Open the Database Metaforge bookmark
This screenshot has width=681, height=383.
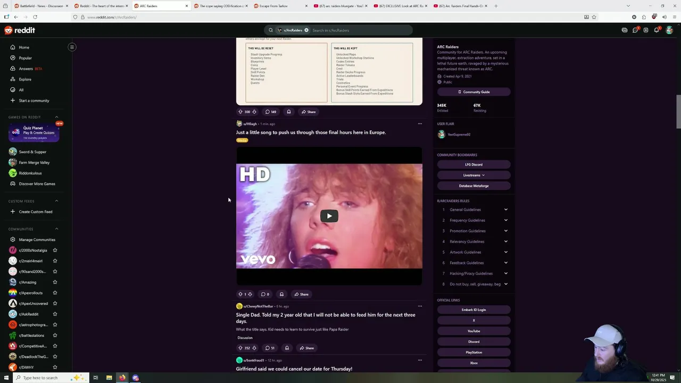click(474, 186)
